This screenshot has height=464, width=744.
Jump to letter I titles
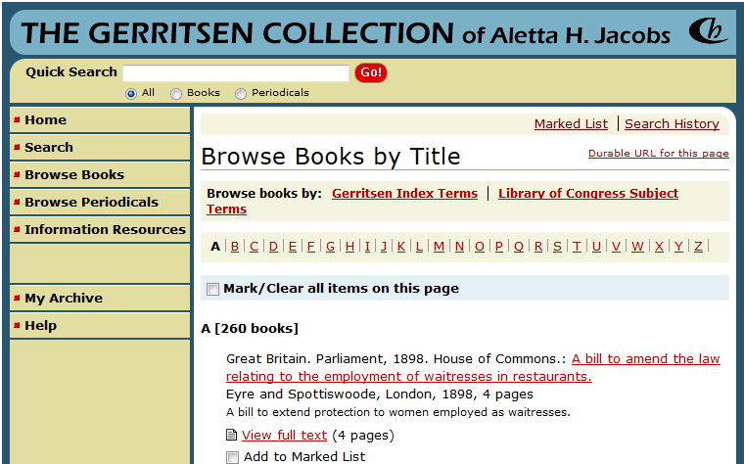pyautogui.click(x=367, y=247)
